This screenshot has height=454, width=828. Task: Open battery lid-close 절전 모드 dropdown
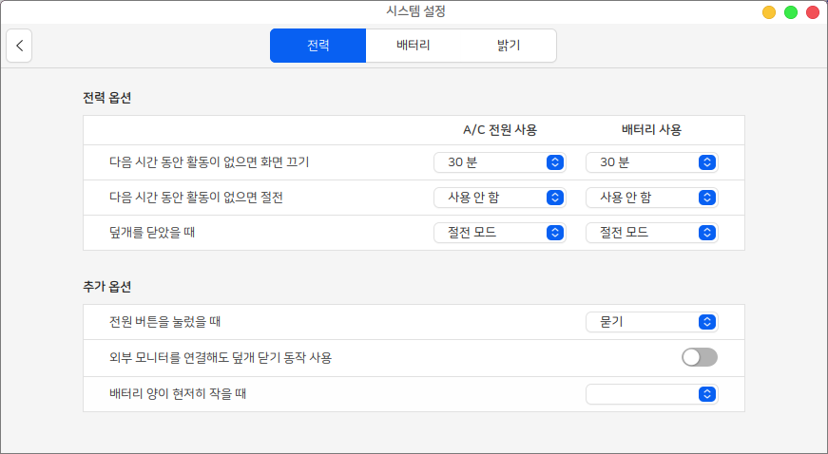coord(651,232)
